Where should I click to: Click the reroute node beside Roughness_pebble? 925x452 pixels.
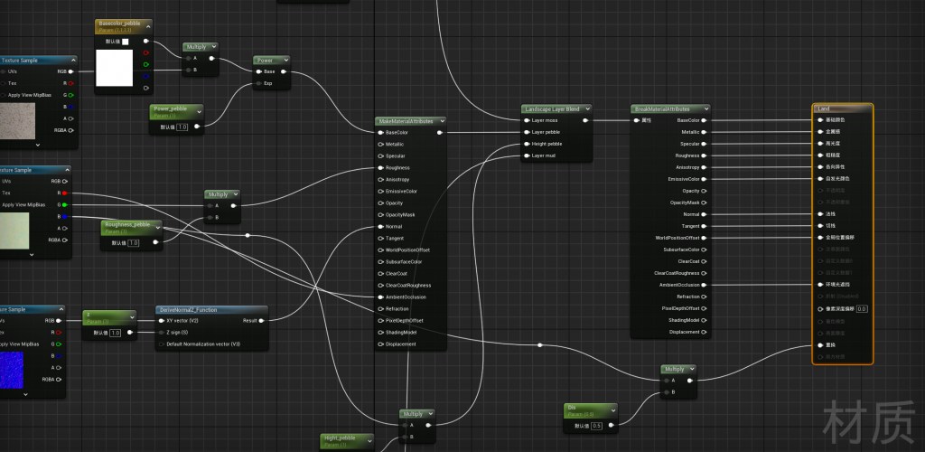pyautogui.click(x=248, y=235)
